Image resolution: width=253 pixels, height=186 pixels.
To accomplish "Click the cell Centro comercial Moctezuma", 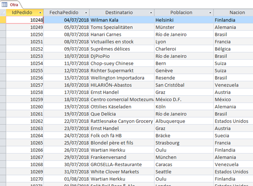I will (x=122, y=100).
